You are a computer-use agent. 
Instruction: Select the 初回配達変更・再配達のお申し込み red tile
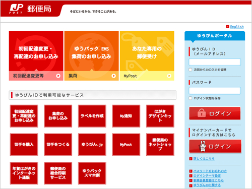click(24, 116)
